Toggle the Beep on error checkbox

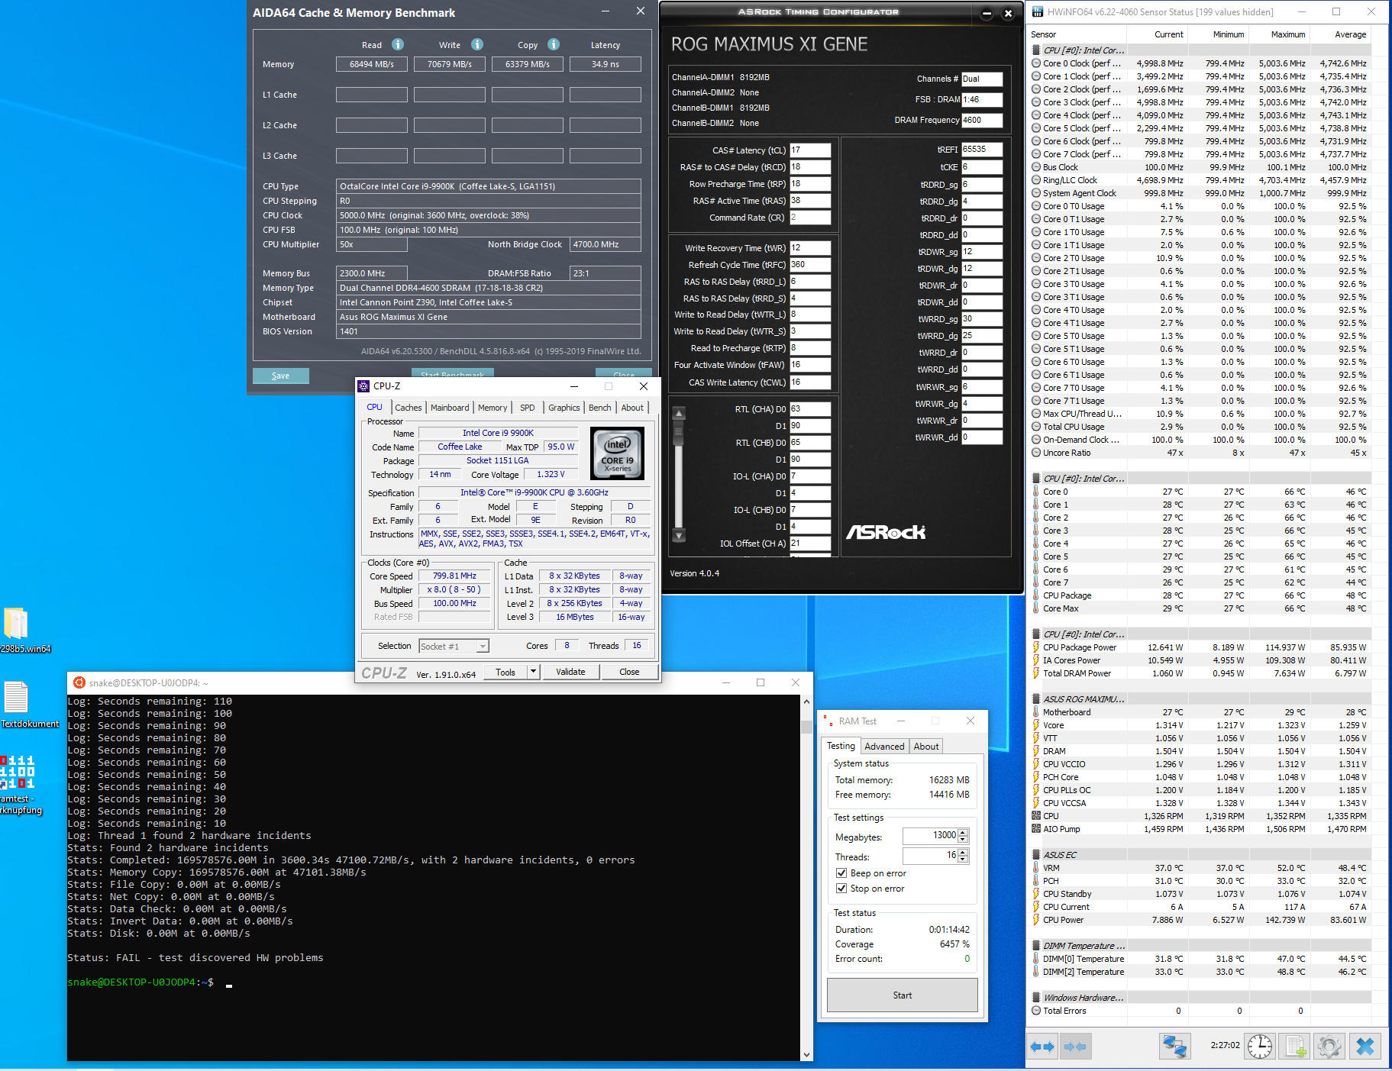841,873
